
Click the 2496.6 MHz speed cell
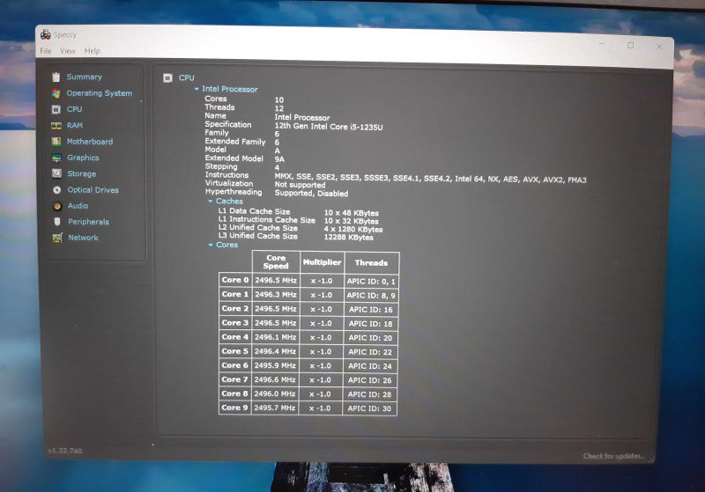click(275, 379)
